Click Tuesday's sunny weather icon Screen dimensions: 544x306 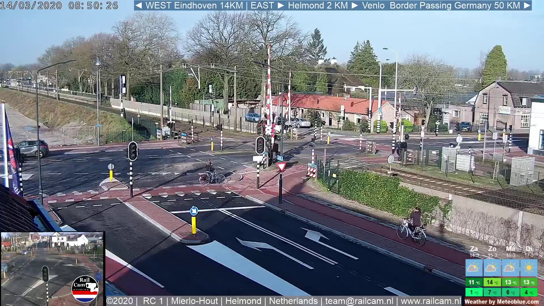(529, 267)
